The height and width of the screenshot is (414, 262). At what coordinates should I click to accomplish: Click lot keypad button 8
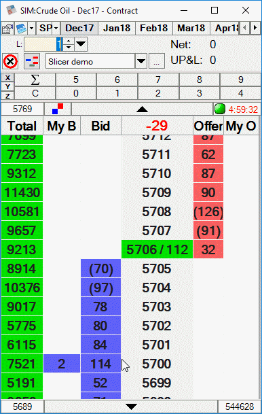pos(200,80)
